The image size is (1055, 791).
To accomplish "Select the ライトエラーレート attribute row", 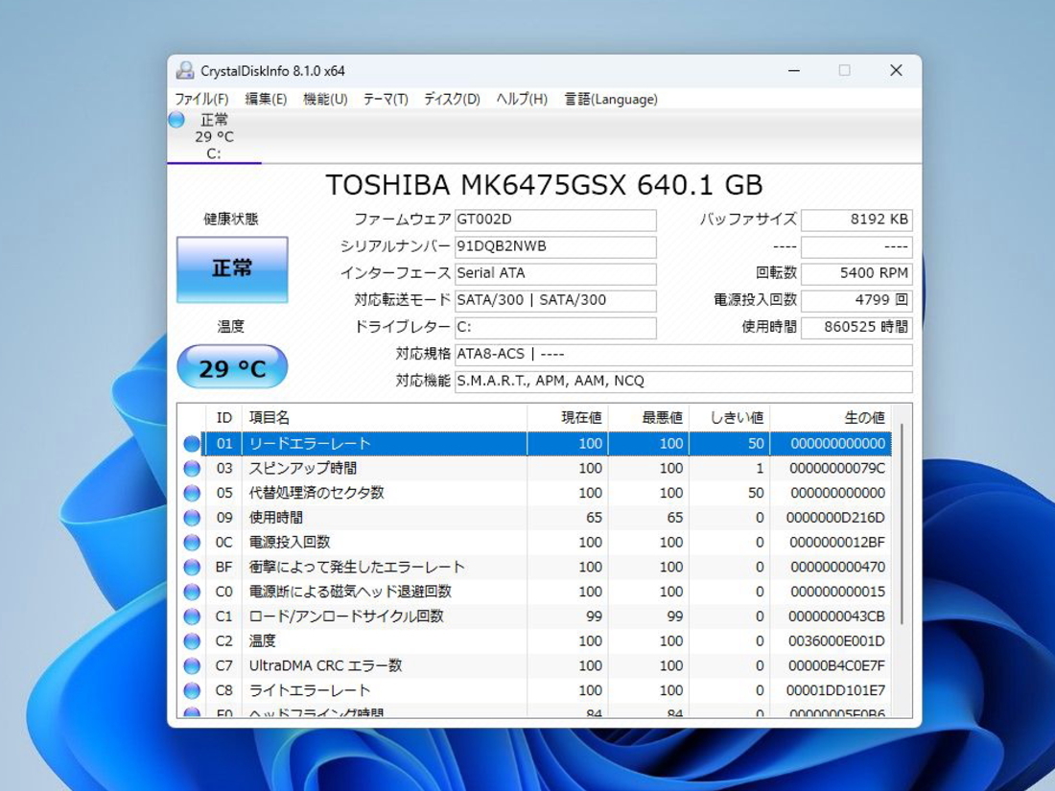I will [x=536, y=690].
